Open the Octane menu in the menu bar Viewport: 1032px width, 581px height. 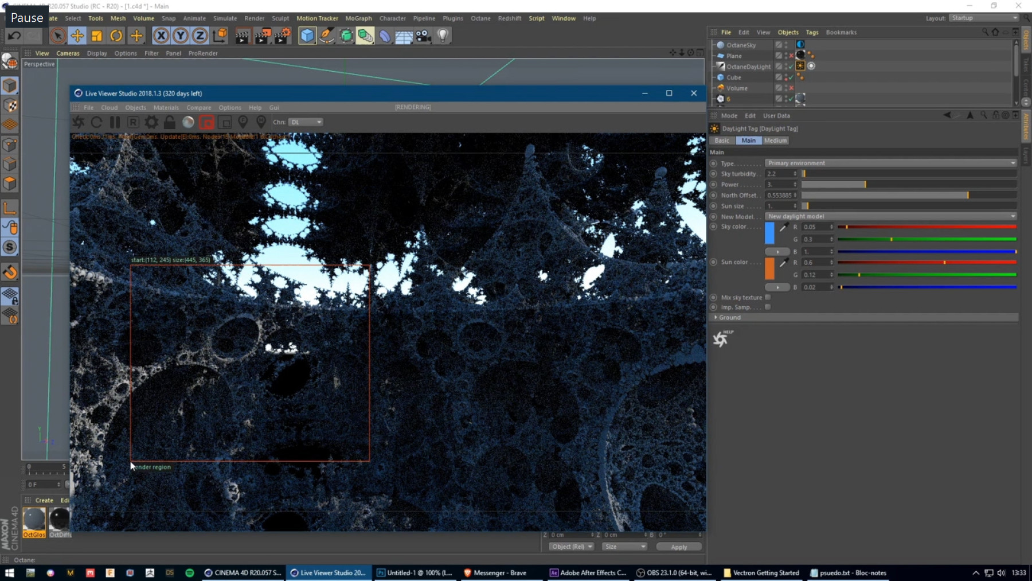click(480, 18)
